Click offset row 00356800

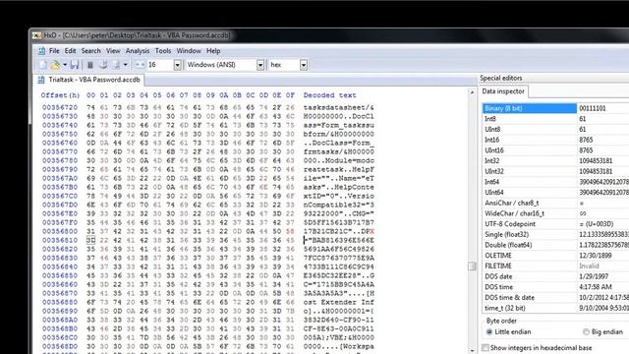tap(60, 232)
